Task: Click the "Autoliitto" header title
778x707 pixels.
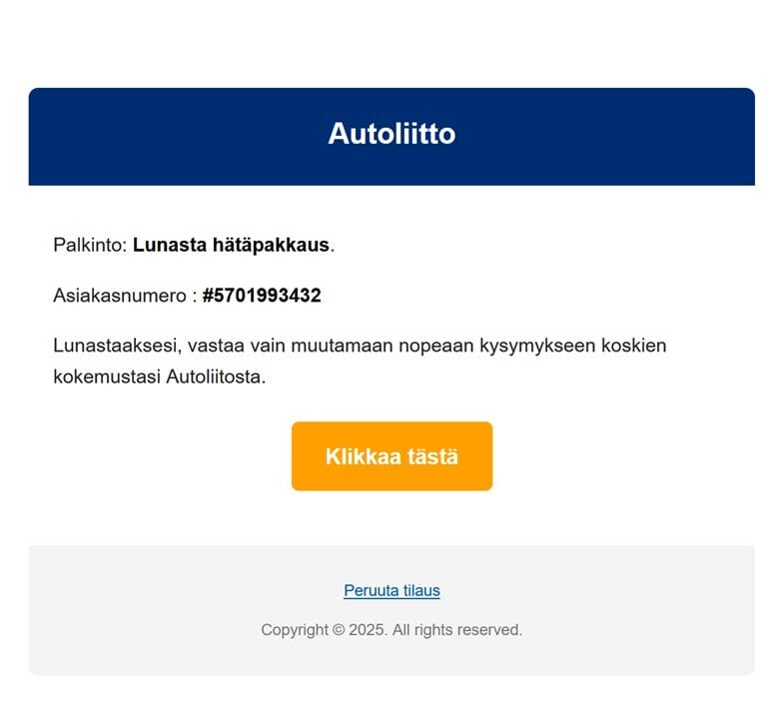Action: click(391, 134)
